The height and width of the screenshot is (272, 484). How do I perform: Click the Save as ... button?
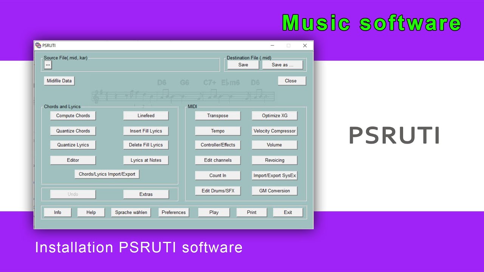[x=282, y=65]
